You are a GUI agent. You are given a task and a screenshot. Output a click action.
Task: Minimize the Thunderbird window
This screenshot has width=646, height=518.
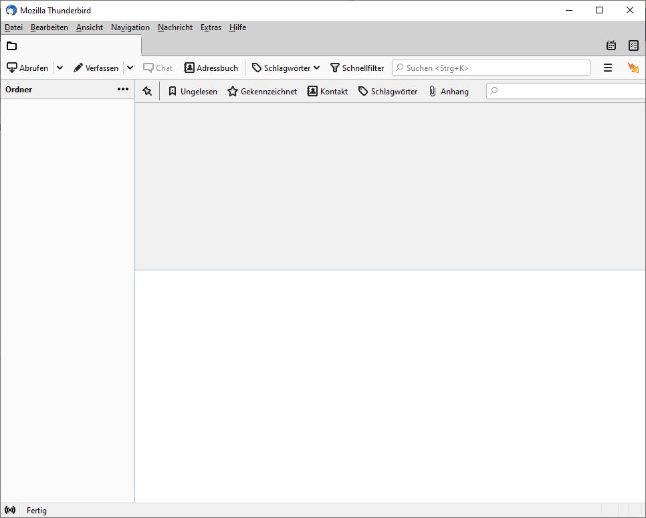coord(569,10)
